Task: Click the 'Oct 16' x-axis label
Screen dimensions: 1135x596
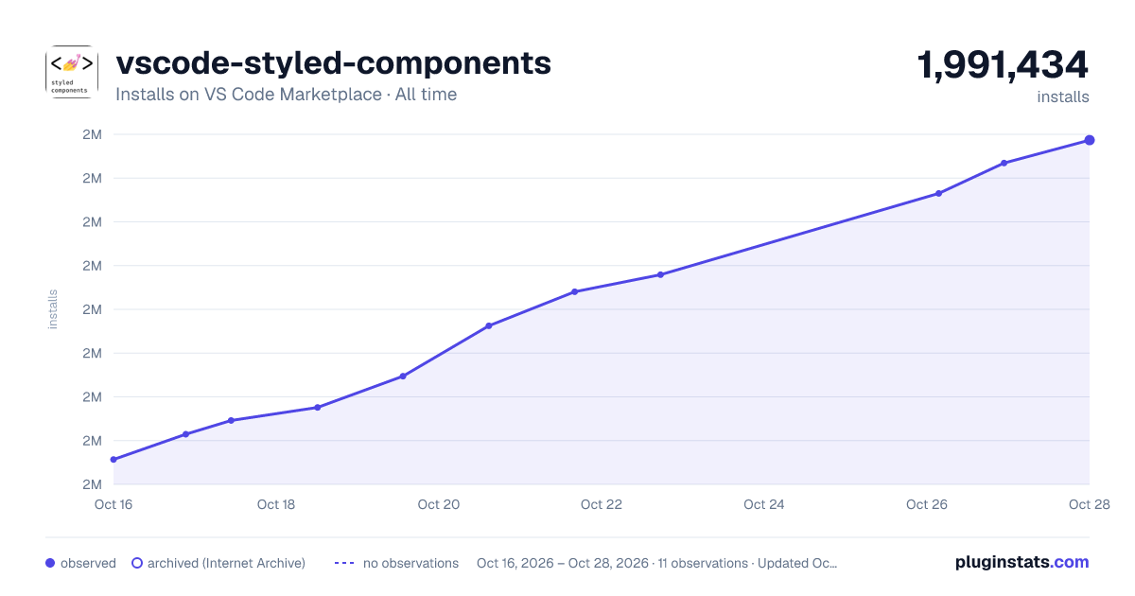Action: (x=113, y=504)
